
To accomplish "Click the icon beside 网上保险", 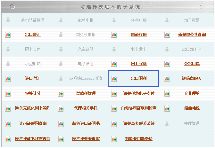I will (x=114, y=64).
